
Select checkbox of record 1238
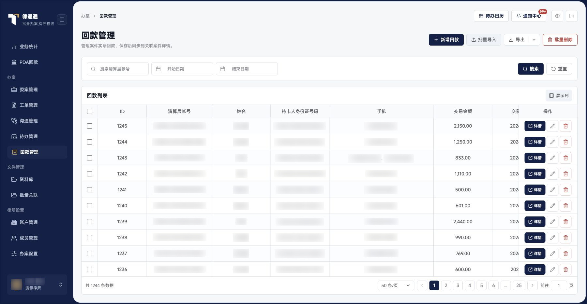(x=90, y=238)
